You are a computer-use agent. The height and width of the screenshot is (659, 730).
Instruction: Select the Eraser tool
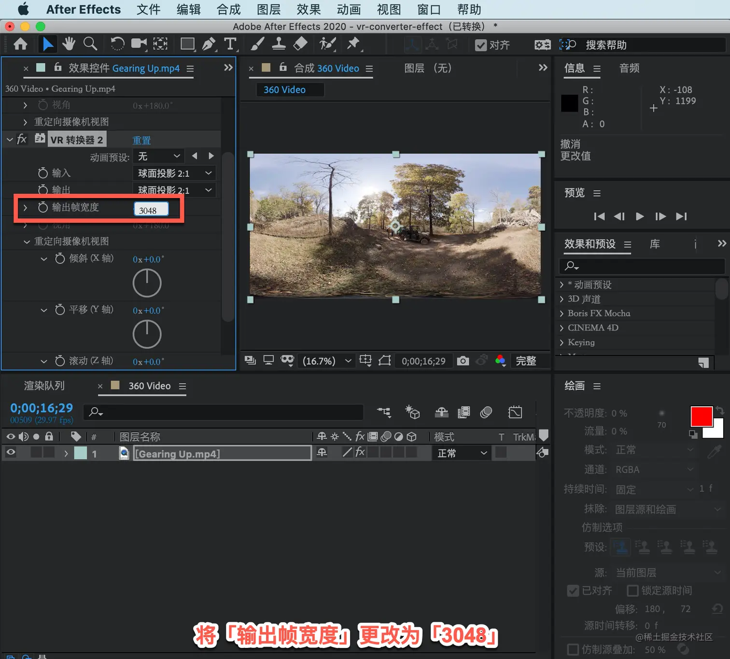point(300,44)
